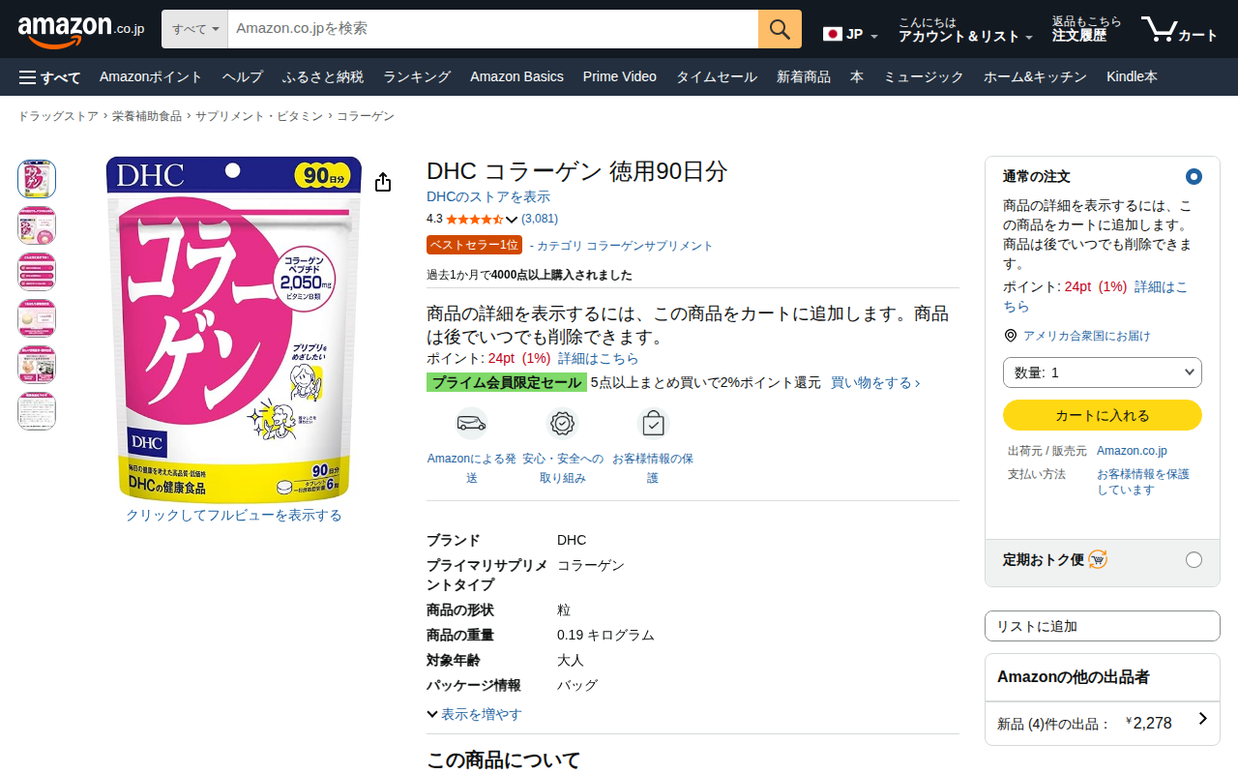Select the 通常の注文 radio button
The width and height of the screenshot is (1238, 774).
coord(1194,177)
